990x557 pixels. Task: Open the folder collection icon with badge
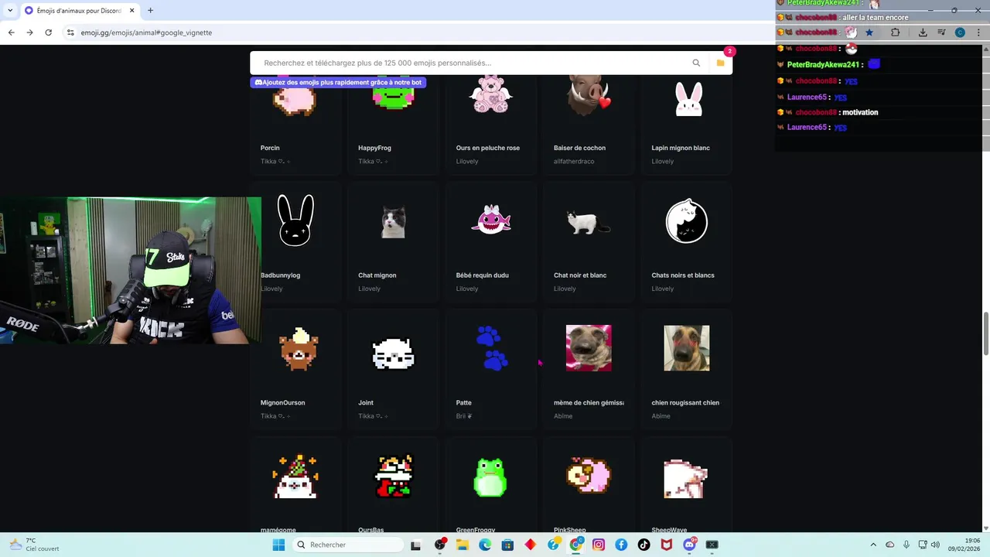(x=720, y=63)
